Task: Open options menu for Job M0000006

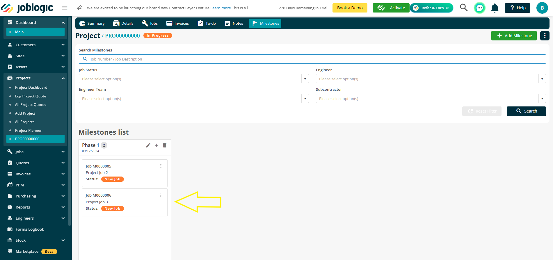Action: click(x=161, y=195)
